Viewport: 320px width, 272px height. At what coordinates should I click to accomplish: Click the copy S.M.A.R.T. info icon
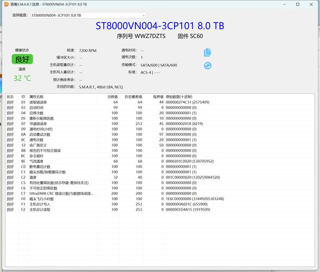[207, 52]
